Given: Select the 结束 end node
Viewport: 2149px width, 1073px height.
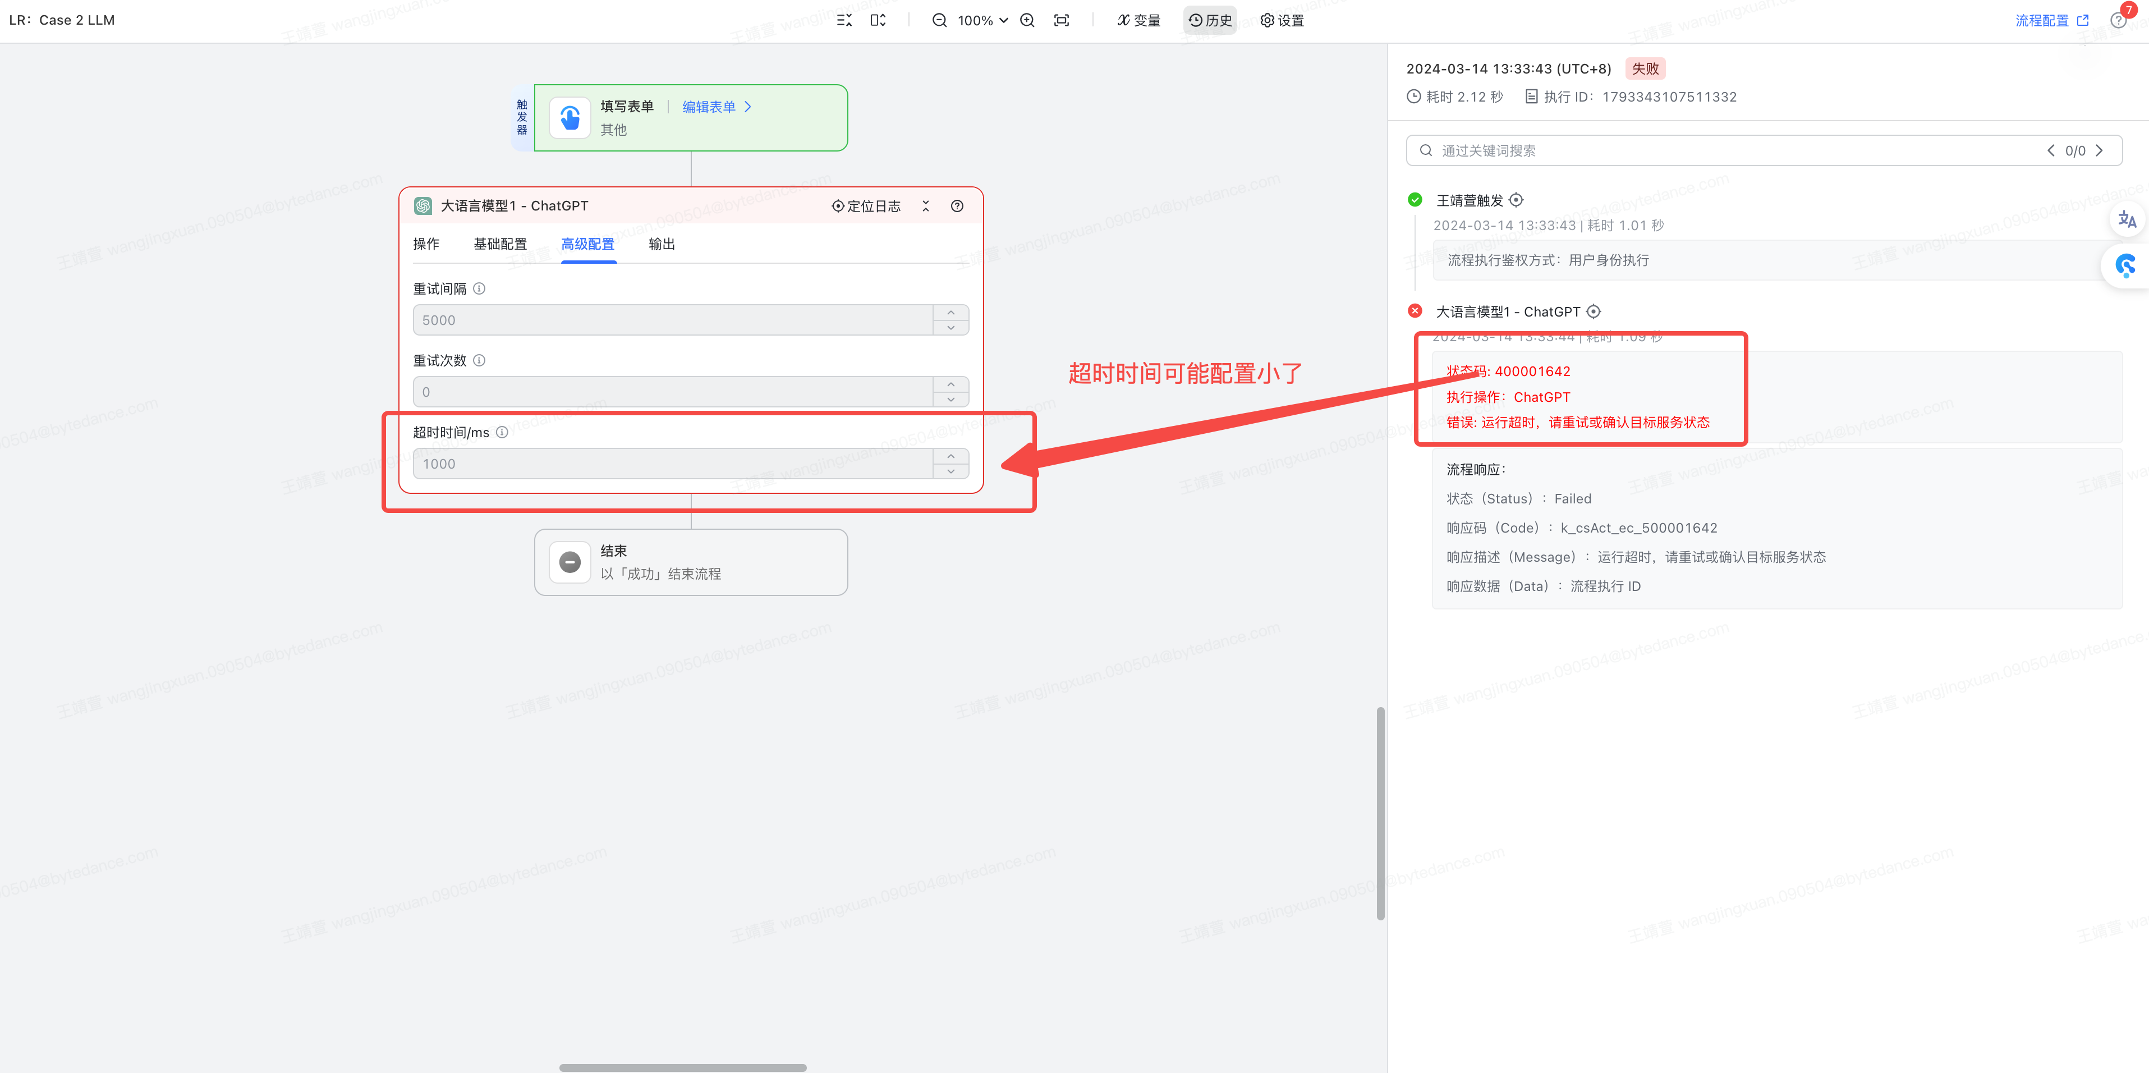Looking at the screenshot, I should 691,562.
